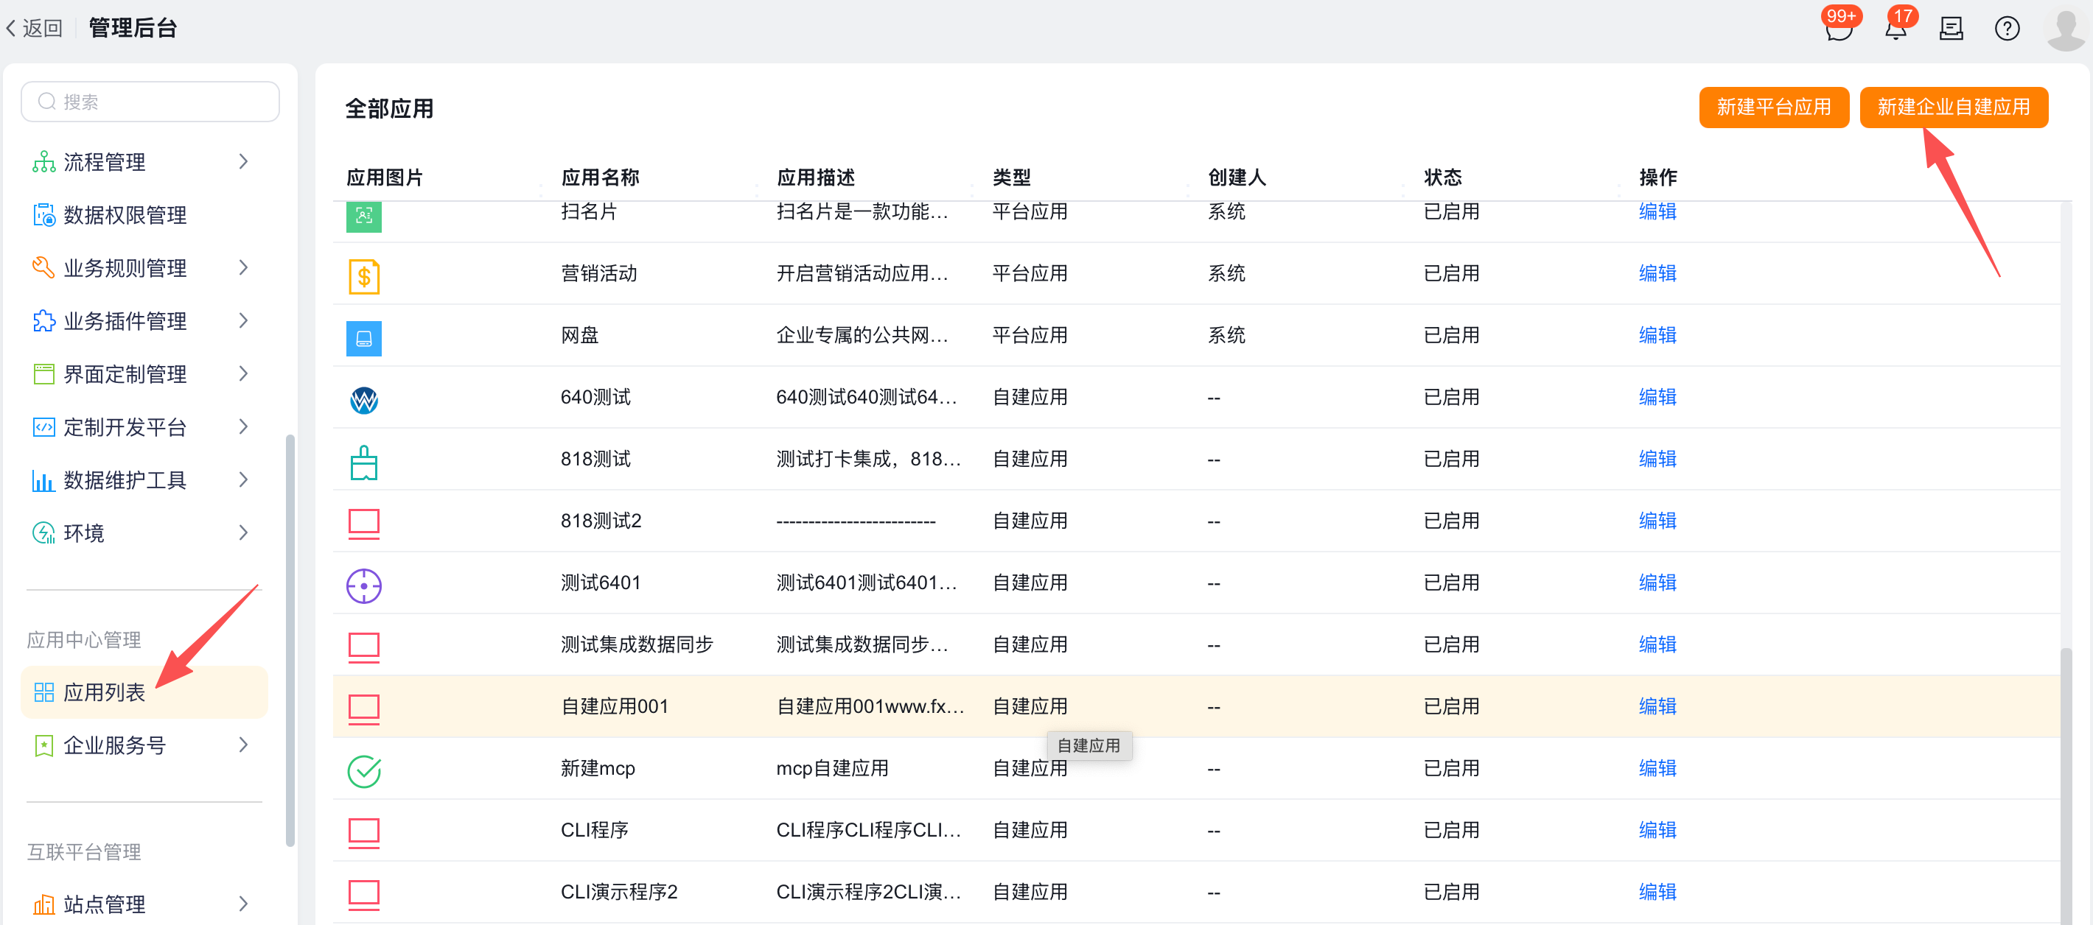The image size is (2093, 925).
Task: Click the 数据权限管理 sidebar icon
Action: (x=44, y=214)
